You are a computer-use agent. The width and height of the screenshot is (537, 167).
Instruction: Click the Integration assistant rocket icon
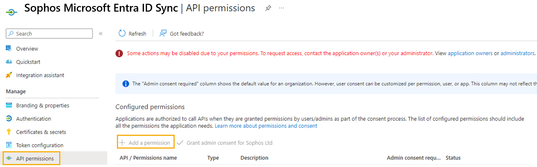[x=9, y=75]
